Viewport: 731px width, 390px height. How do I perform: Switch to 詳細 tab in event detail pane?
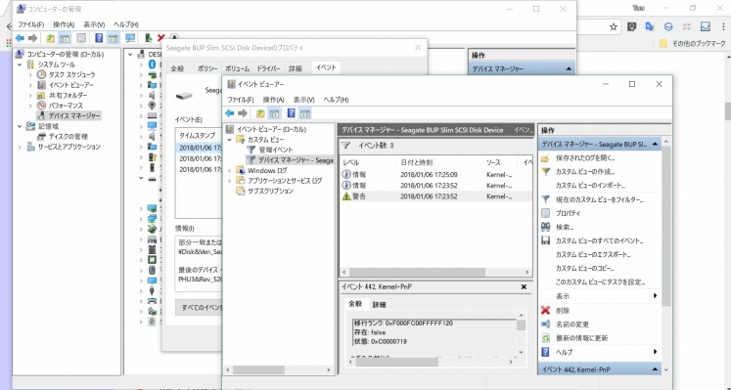(379, 305)
